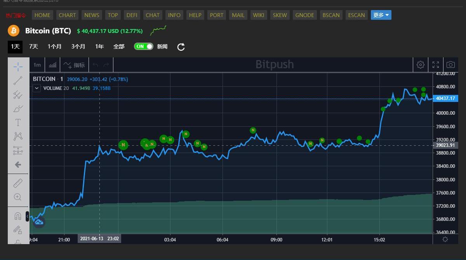466x260 pixels.
Task: Click the 热门指令 label
Action: pos(16,15)
